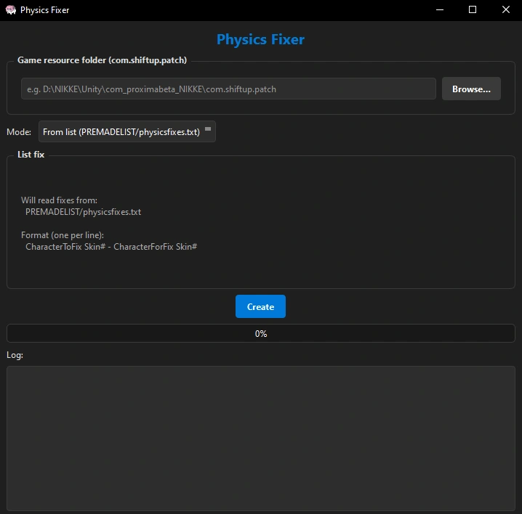The height and width of the screenshot is (514, 522).
Task: Click the blue Create button
Action: coord(260,306)
